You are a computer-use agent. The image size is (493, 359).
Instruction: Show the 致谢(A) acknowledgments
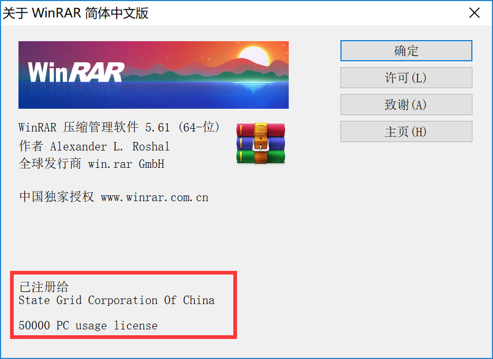pyautogui.click(x=406, y=105)
